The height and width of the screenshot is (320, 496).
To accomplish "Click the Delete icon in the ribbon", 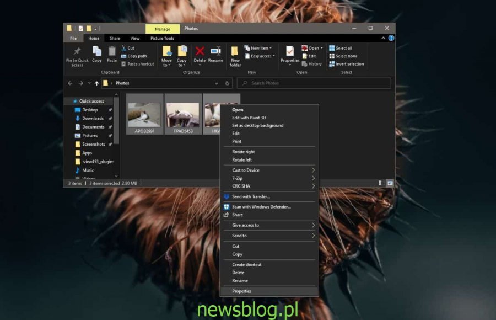I will coord(200,52).
